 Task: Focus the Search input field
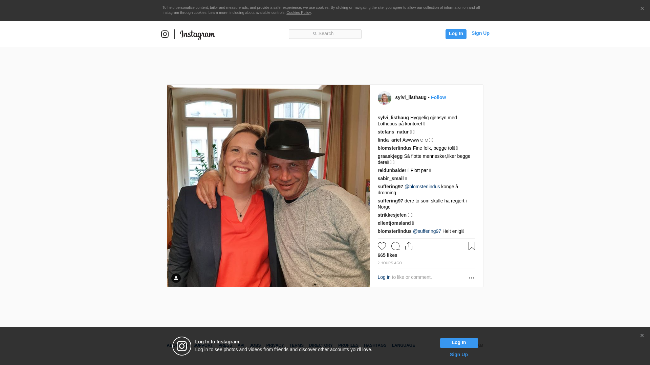tap(325, 34)
